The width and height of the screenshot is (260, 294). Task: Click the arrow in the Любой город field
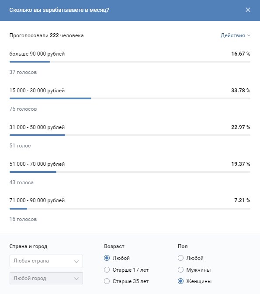pos(76,279)
